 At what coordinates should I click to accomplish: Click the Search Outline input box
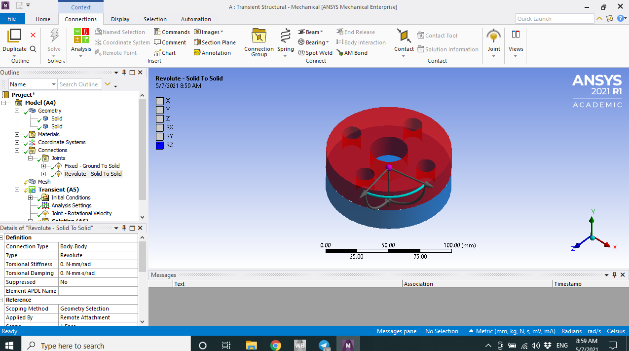tap(80, 84)
